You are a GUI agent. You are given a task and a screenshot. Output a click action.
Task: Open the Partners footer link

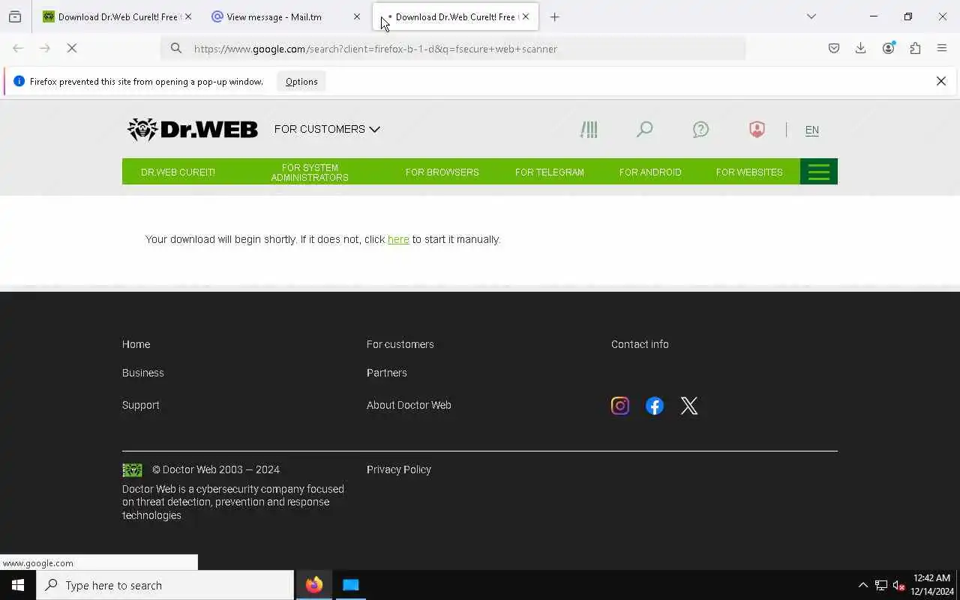(x=386, y=373)
